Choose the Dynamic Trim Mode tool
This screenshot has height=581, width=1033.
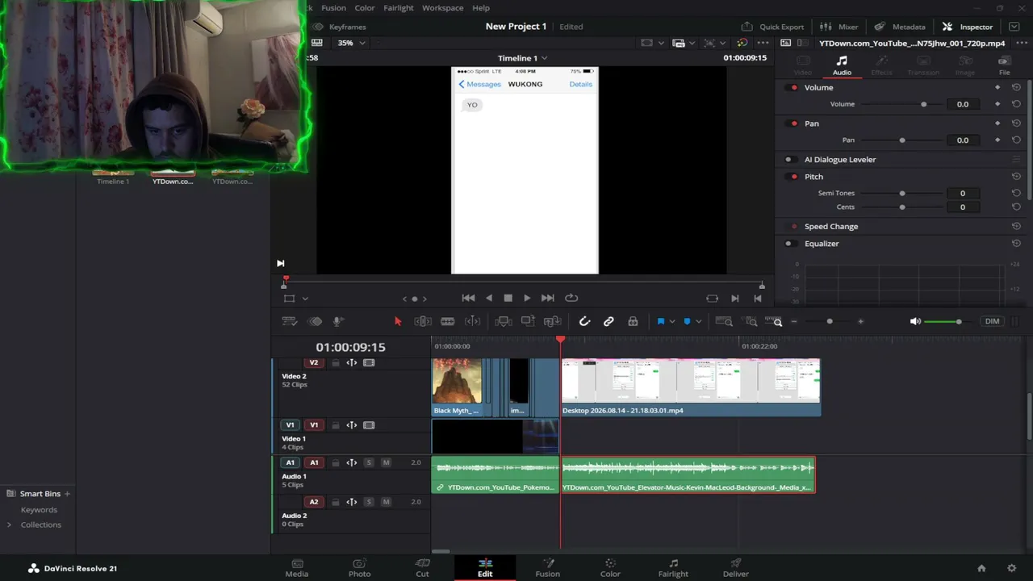click(x=447, y=321)
